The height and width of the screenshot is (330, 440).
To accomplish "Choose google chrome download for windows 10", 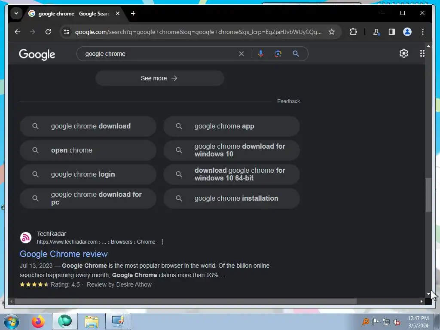I will click(x=232, y=150).
